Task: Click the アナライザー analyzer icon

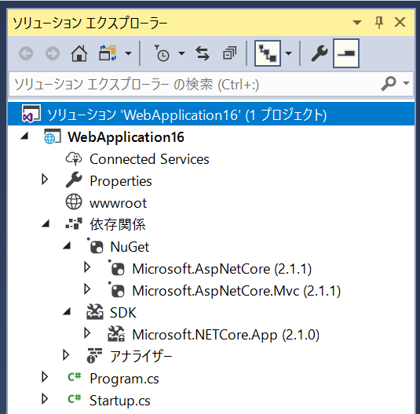Action: pyautogui.click(x=95, y=355)
